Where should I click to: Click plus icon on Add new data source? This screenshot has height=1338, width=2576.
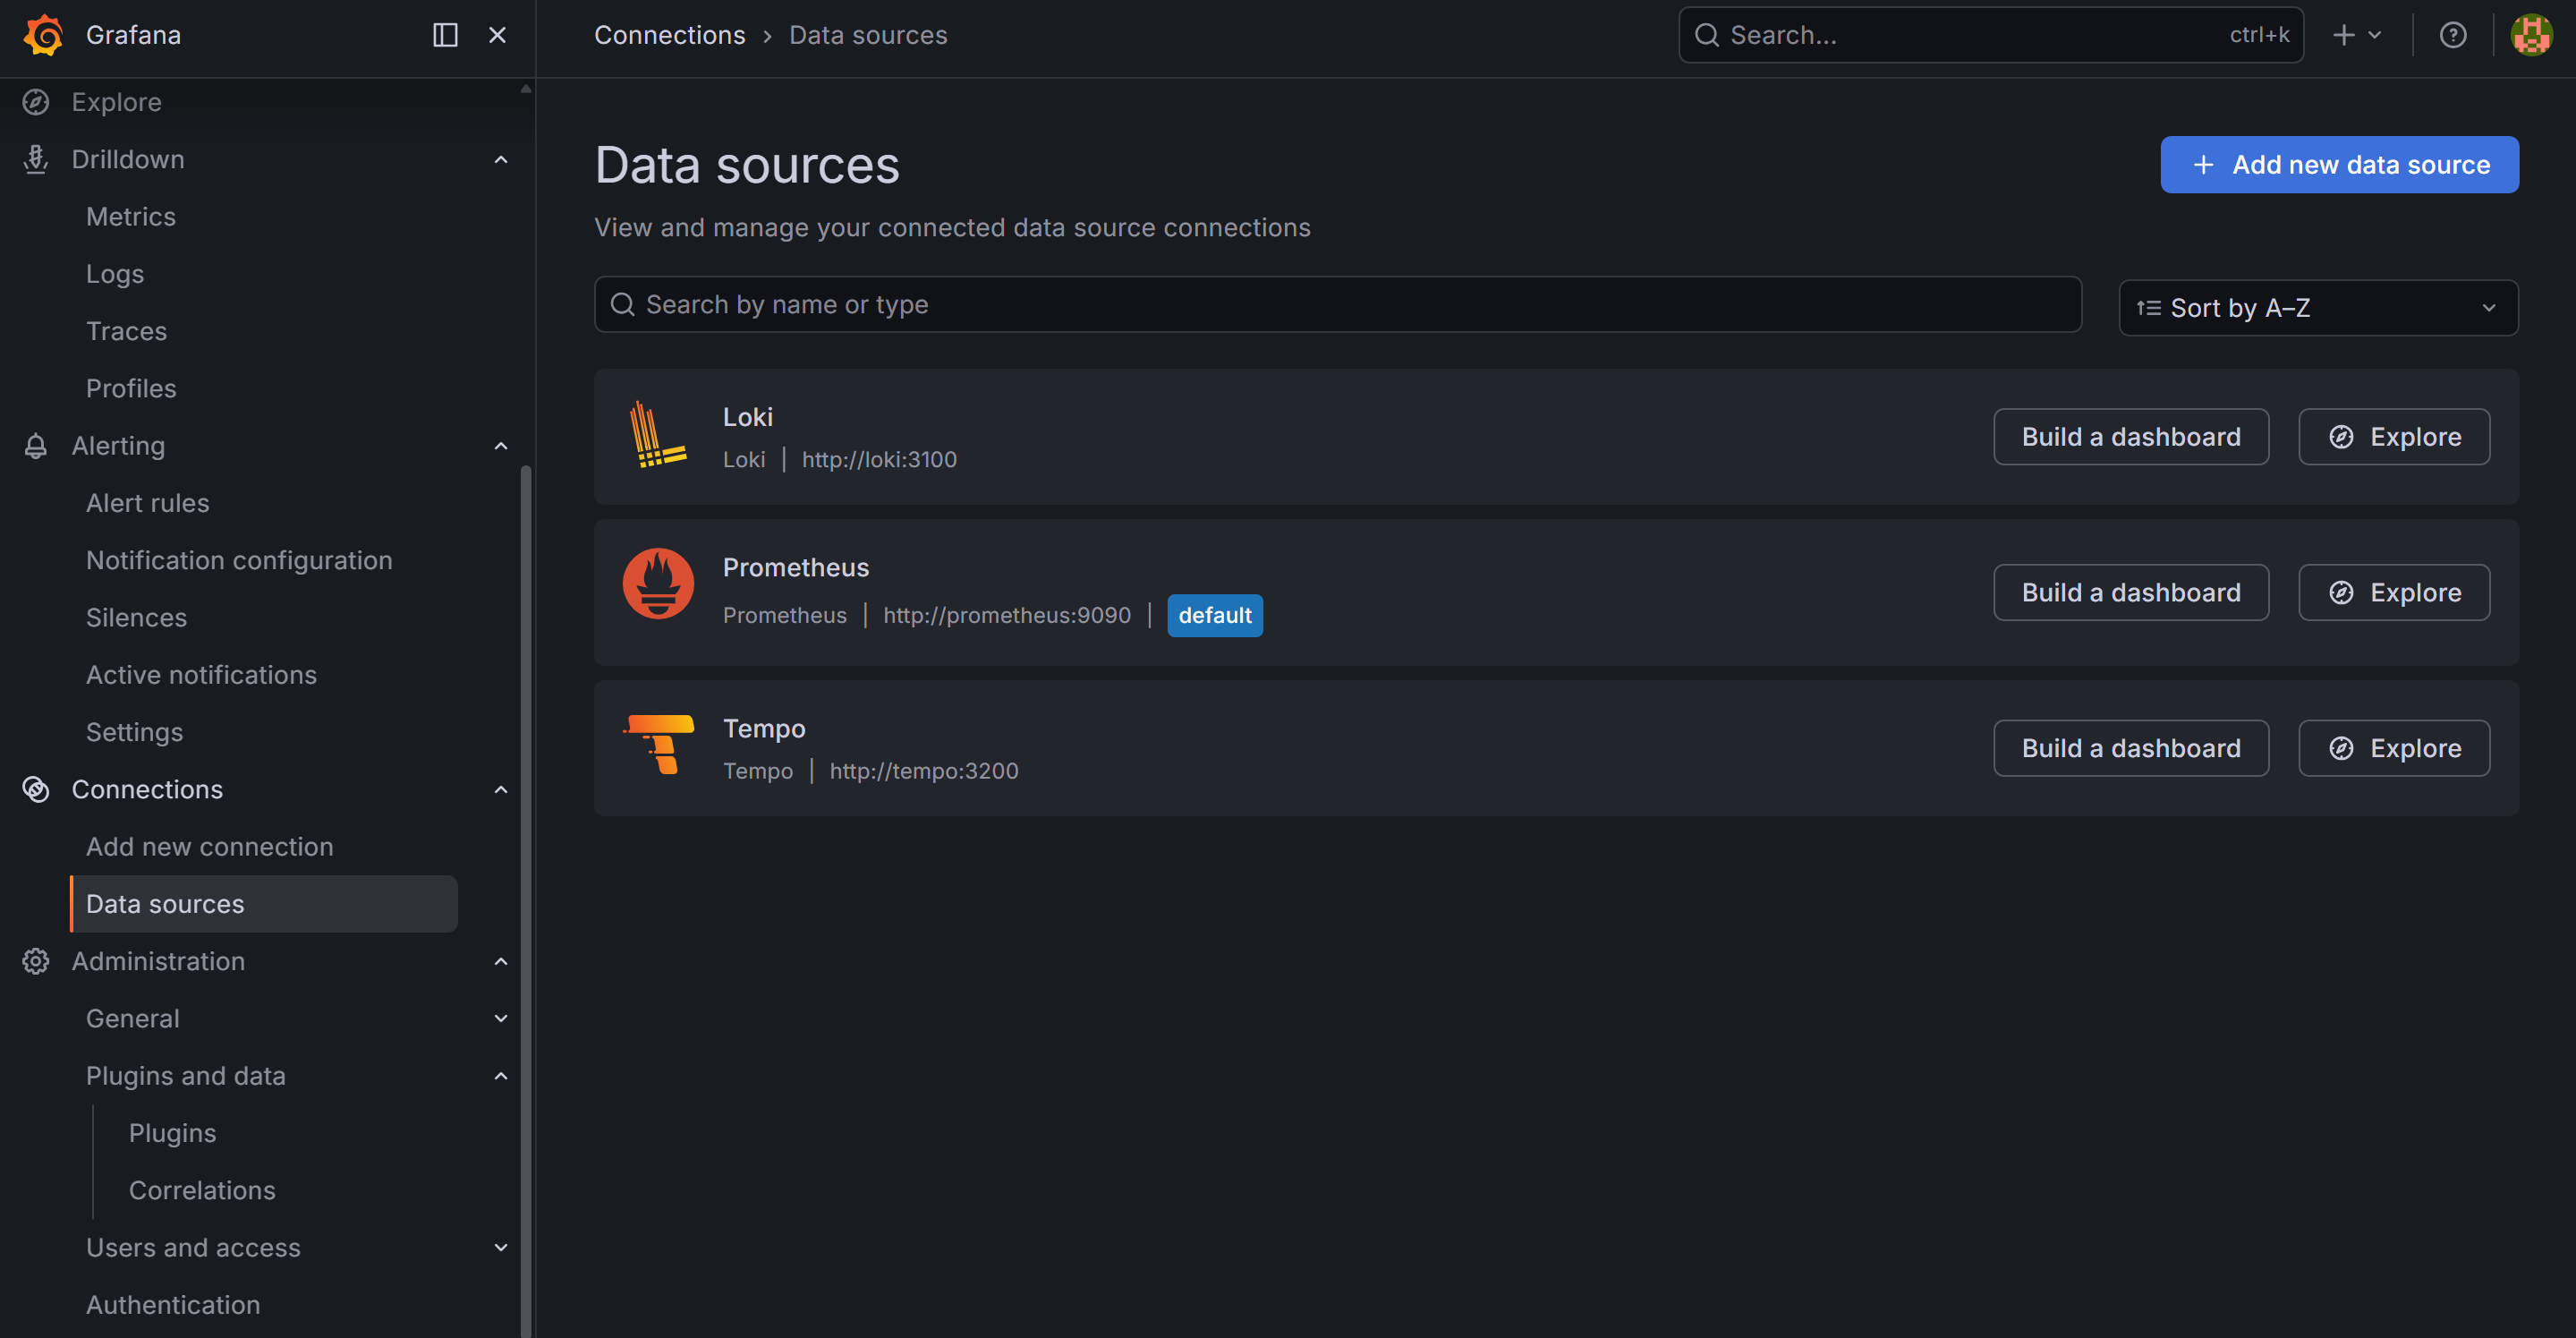2203,165
